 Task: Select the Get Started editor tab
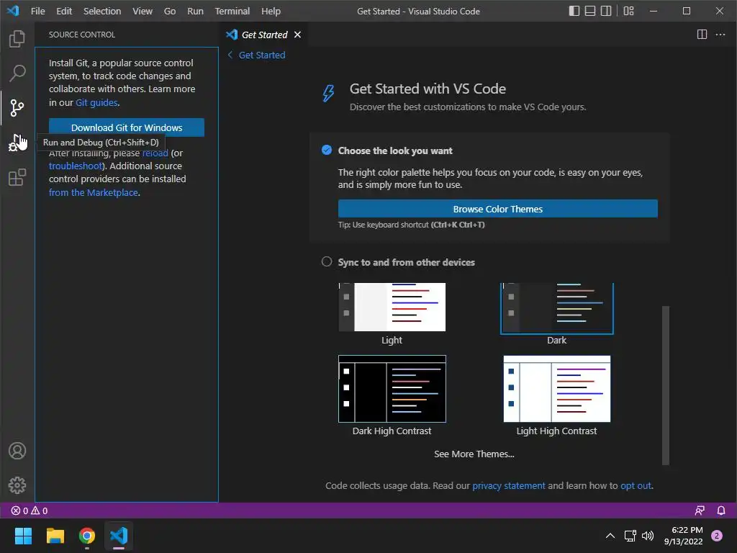pyautogui.click(x=264, y=35)
